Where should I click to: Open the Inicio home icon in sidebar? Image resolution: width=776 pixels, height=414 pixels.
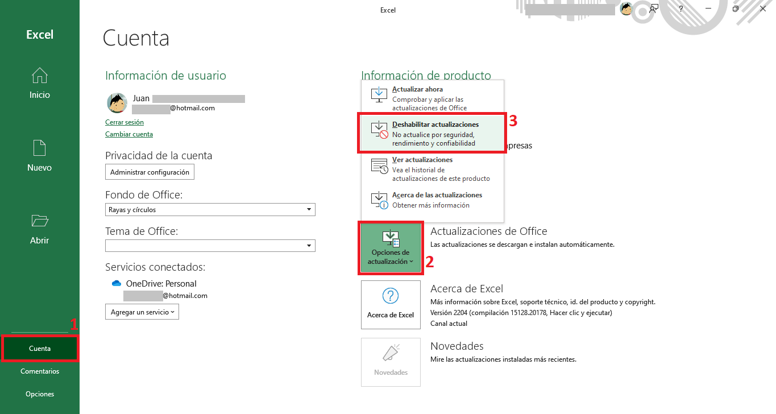click(40, 76)
